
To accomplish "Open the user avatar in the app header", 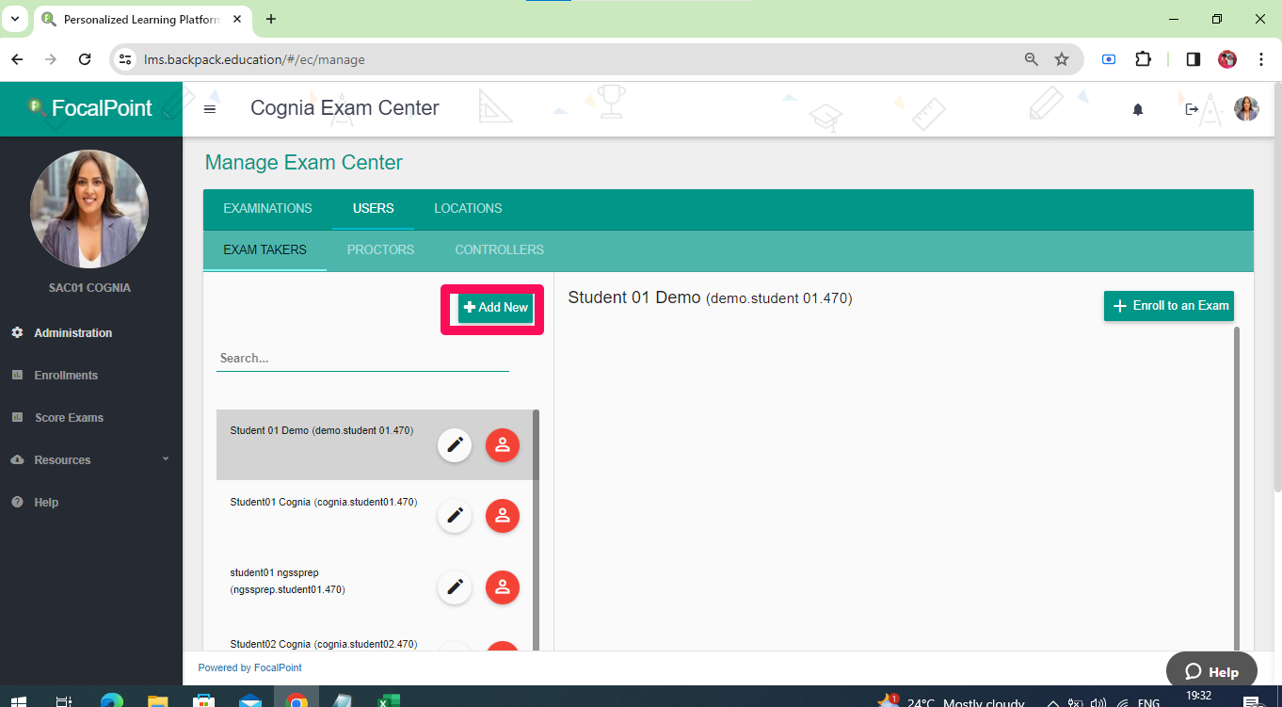I will point(1246,109).
